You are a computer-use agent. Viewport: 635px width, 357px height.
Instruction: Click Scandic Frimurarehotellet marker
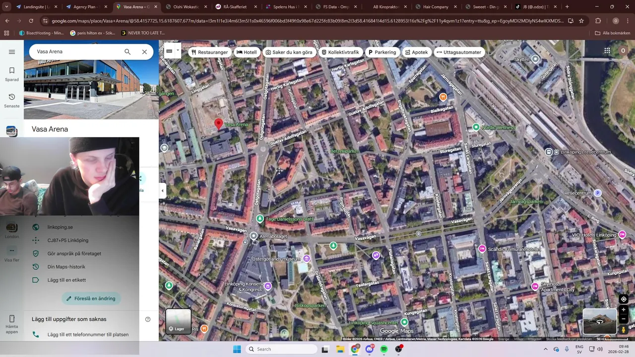point(482,249)
